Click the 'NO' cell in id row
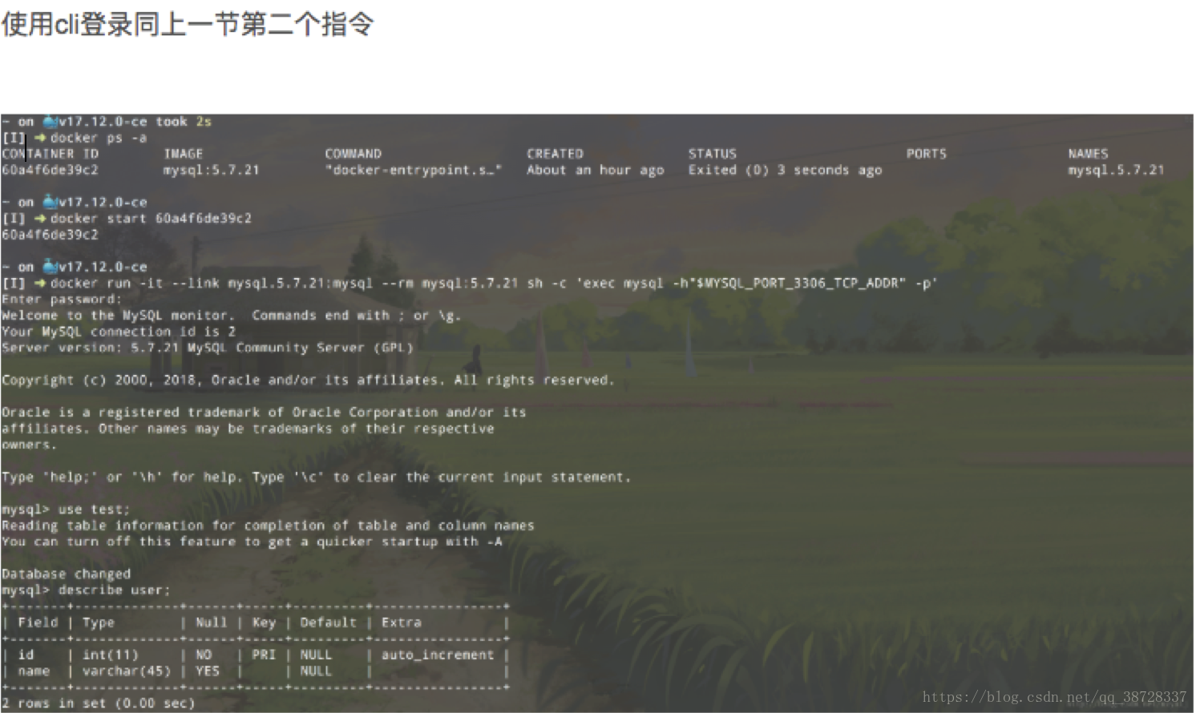 click(204, 655)
